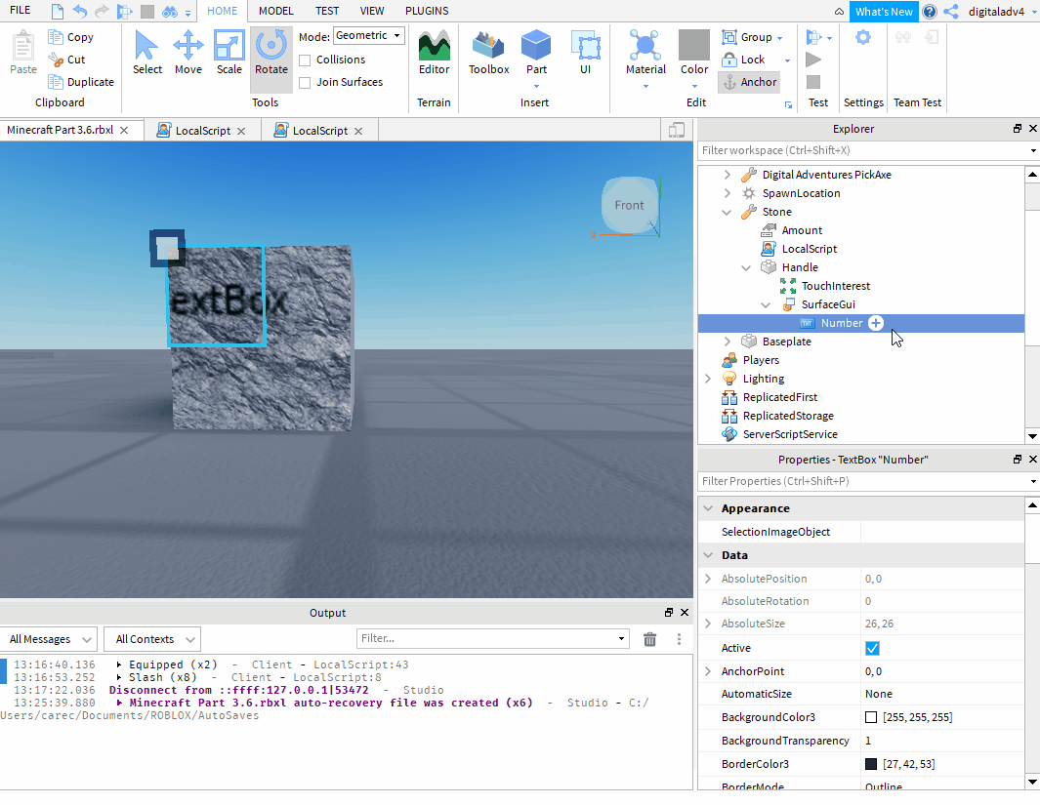Viewport: 1040px width, 805px height.
Task: Collapse the Stone tree node
Action: (x=727, y=212)
